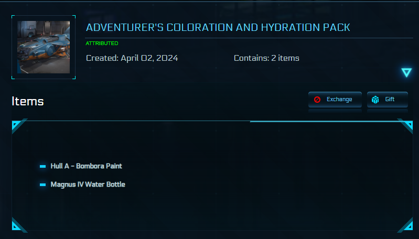Click the Created April 02, 2024 text

pyautogui.click(x=132, y=58)
